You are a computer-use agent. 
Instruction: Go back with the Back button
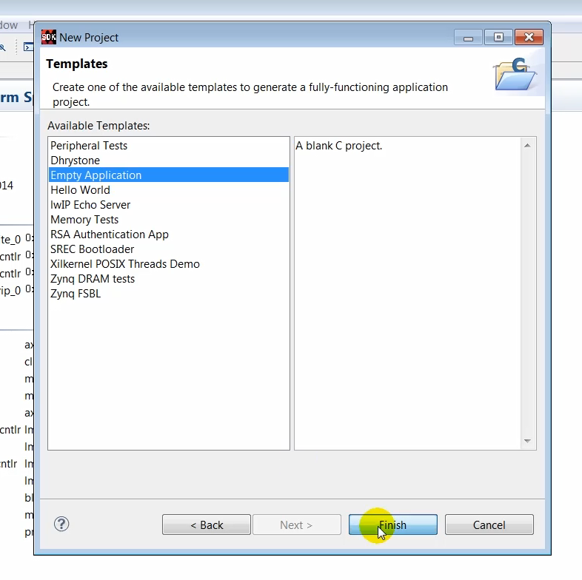(x=207, y=525)
